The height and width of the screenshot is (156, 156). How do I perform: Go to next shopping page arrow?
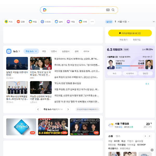(149, 136)
